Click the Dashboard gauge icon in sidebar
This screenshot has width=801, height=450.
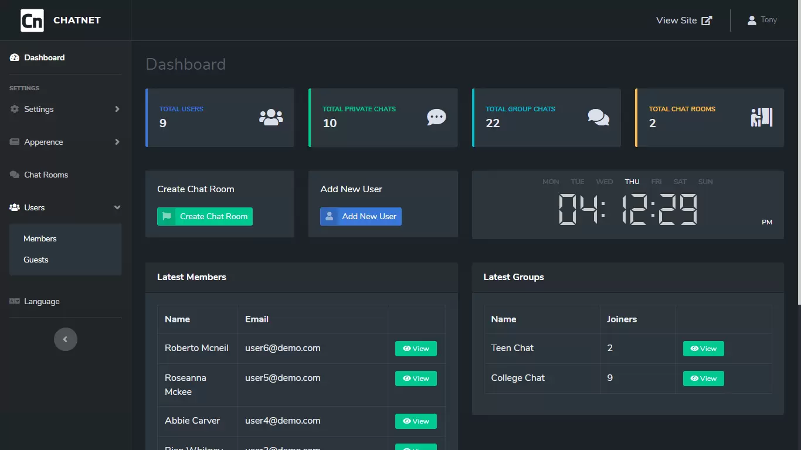point(15,57)
